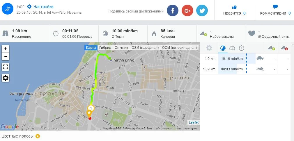The image size is (294, 141).
Task: Click the blue running activity icon
Action: [x=8, y=9]
